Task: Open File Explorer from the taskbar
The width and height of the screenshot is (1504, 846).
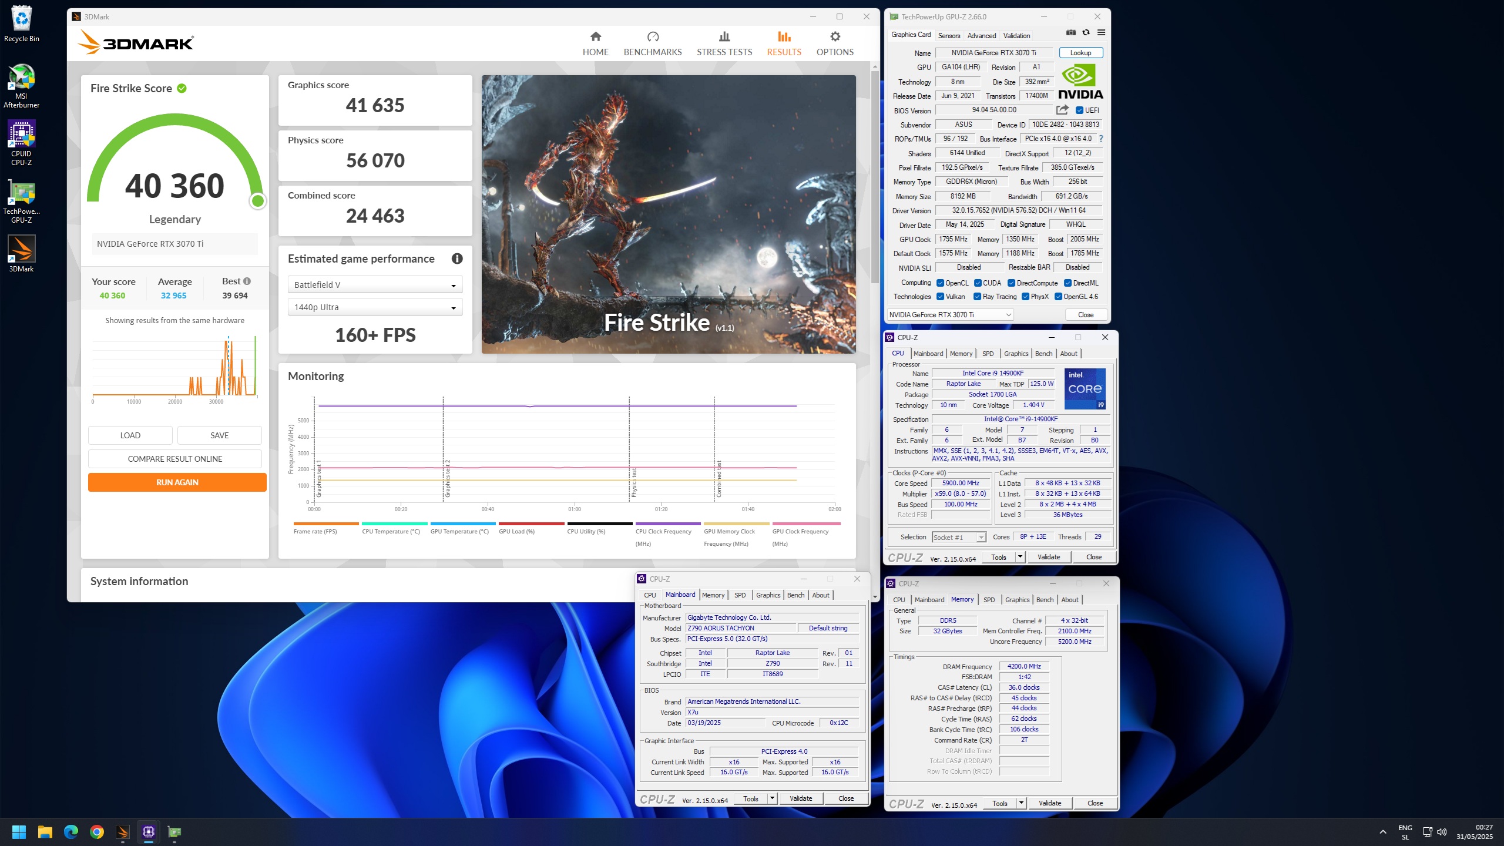Action: pyautogui.click(x=45, y=832)
